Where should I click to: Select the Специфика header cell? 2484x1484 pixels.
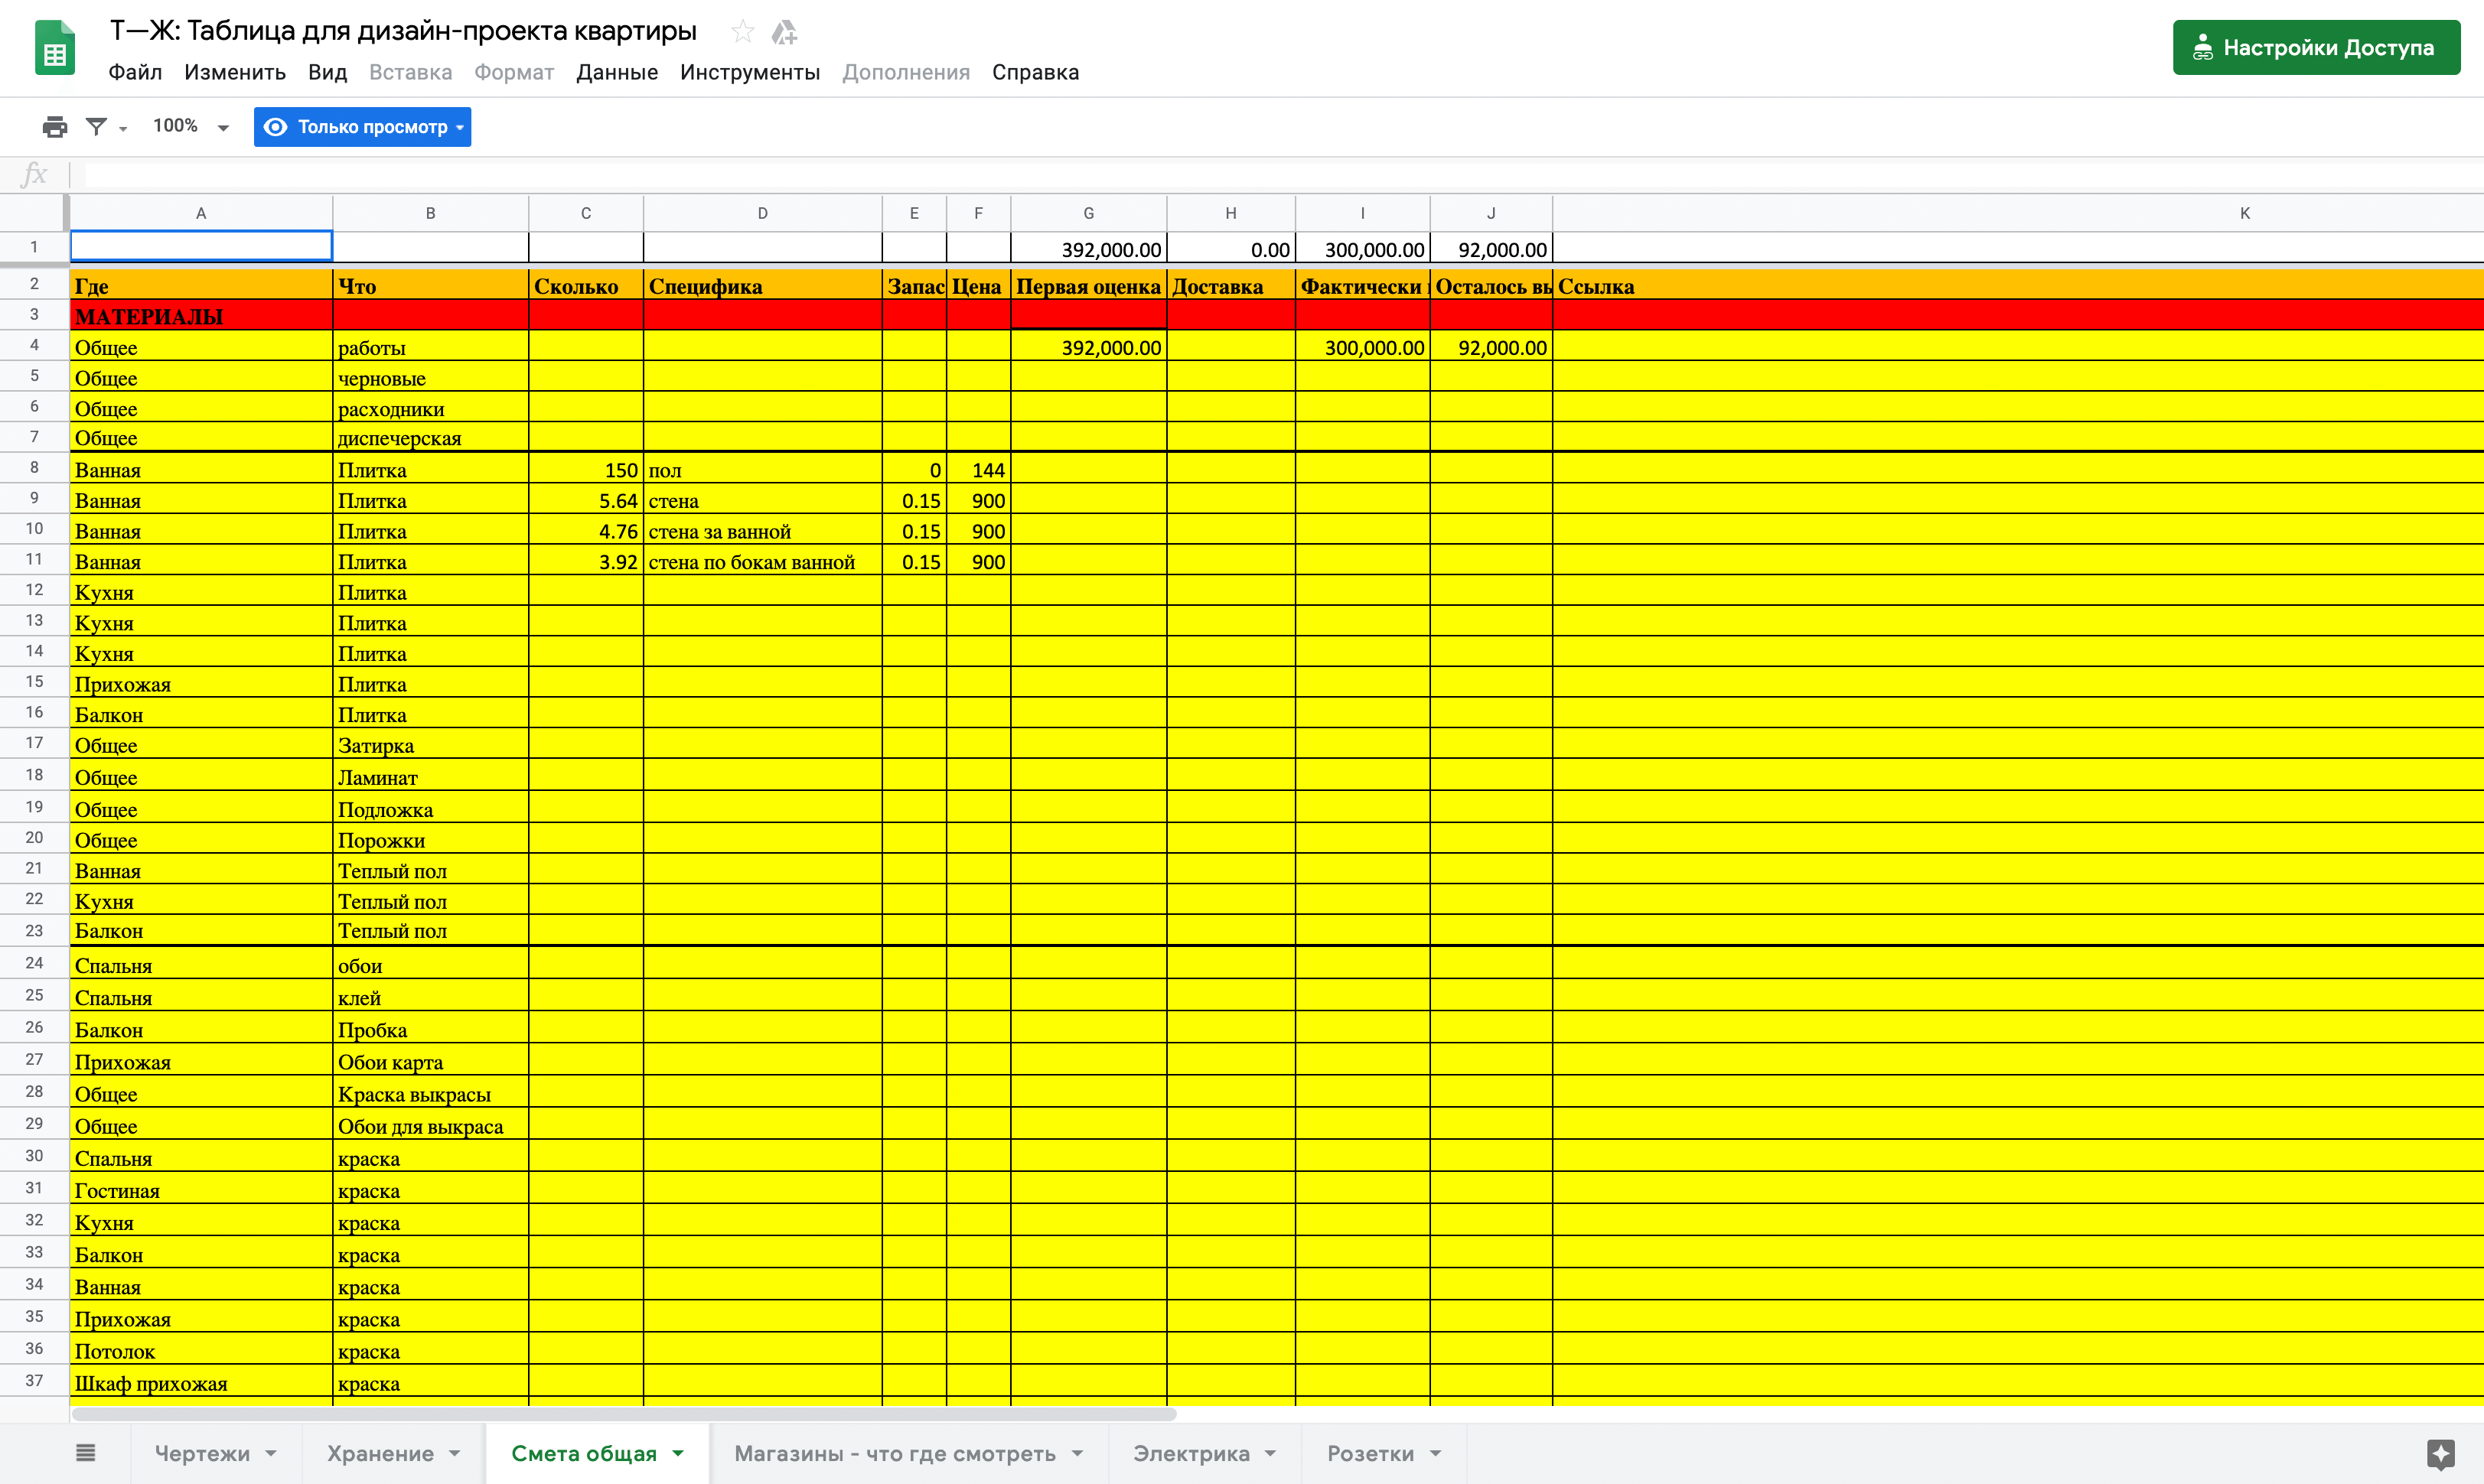pos(762,286)
